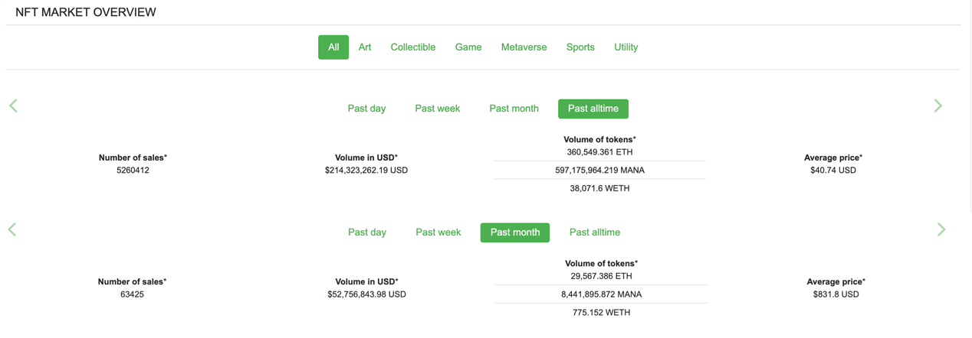
Task: Show the Game category
Action: point(468,47)
